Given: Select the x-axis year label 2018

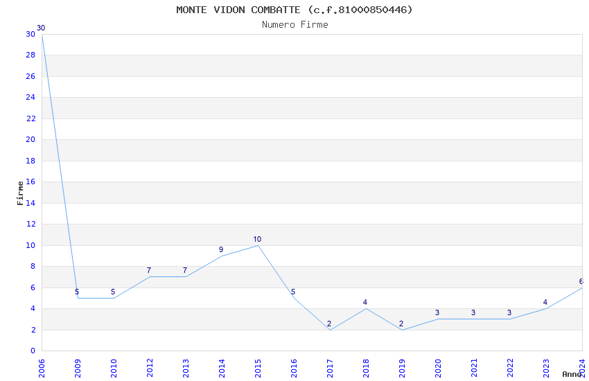Looking at the screenshot, I should (x=367, y=369).
